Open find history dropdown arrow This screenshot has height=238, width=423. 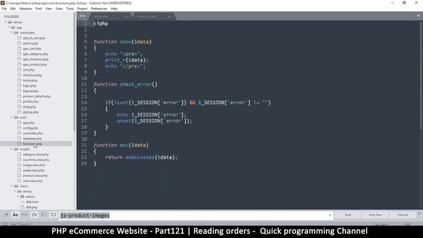click(x=330, y=216)
